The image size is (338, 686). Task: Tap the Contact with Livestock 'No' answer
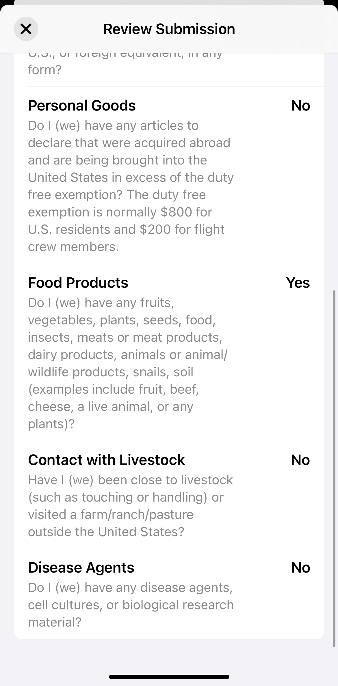coord(300,460)
